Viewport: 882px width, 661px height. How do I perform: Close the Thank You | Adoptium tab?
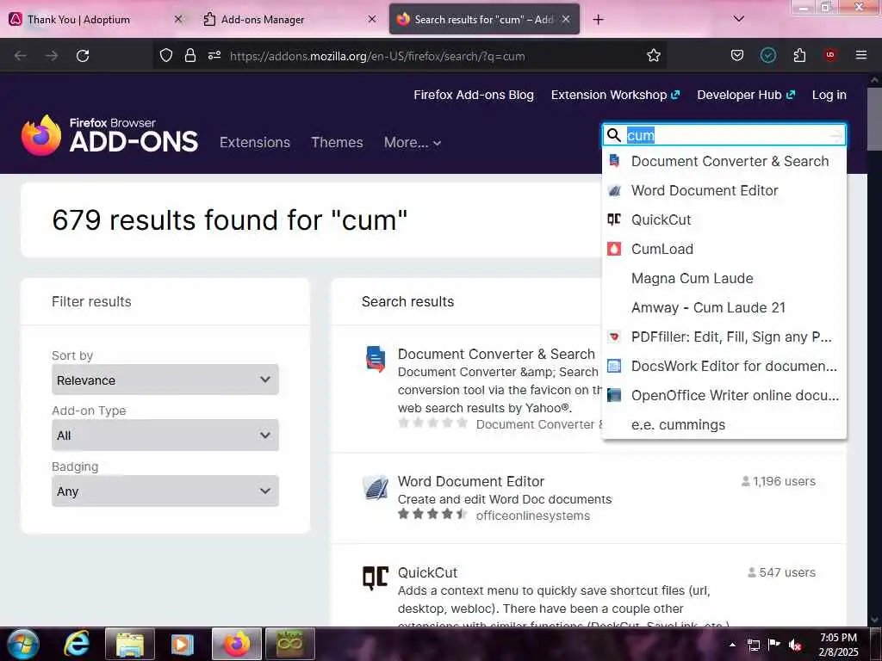(x=177, y=19)
